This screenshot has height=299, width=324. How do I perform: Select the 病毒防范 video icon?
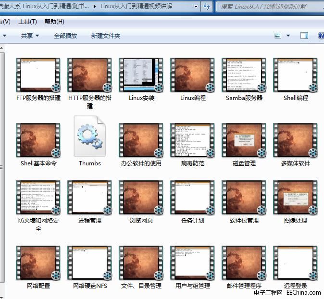coord(192,140)
